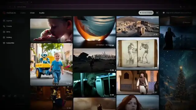196x110 pixels.
Task: Open the hooded figure silhouette video
Action: tap(178, 38)
